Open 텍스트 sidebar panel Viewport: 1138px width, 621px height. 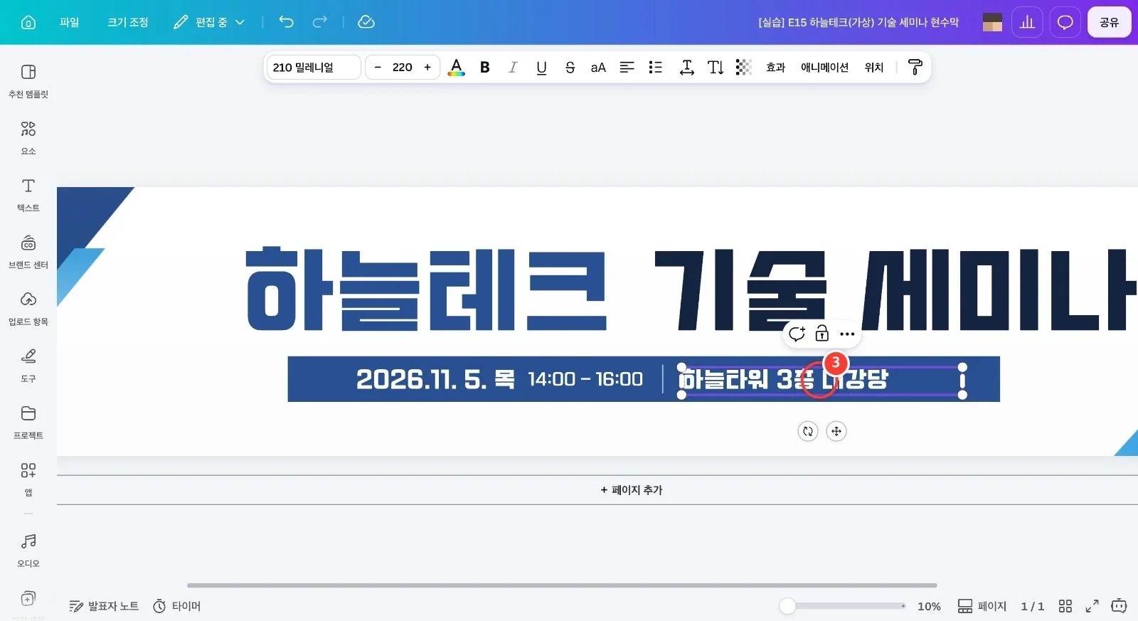(28, 194)
